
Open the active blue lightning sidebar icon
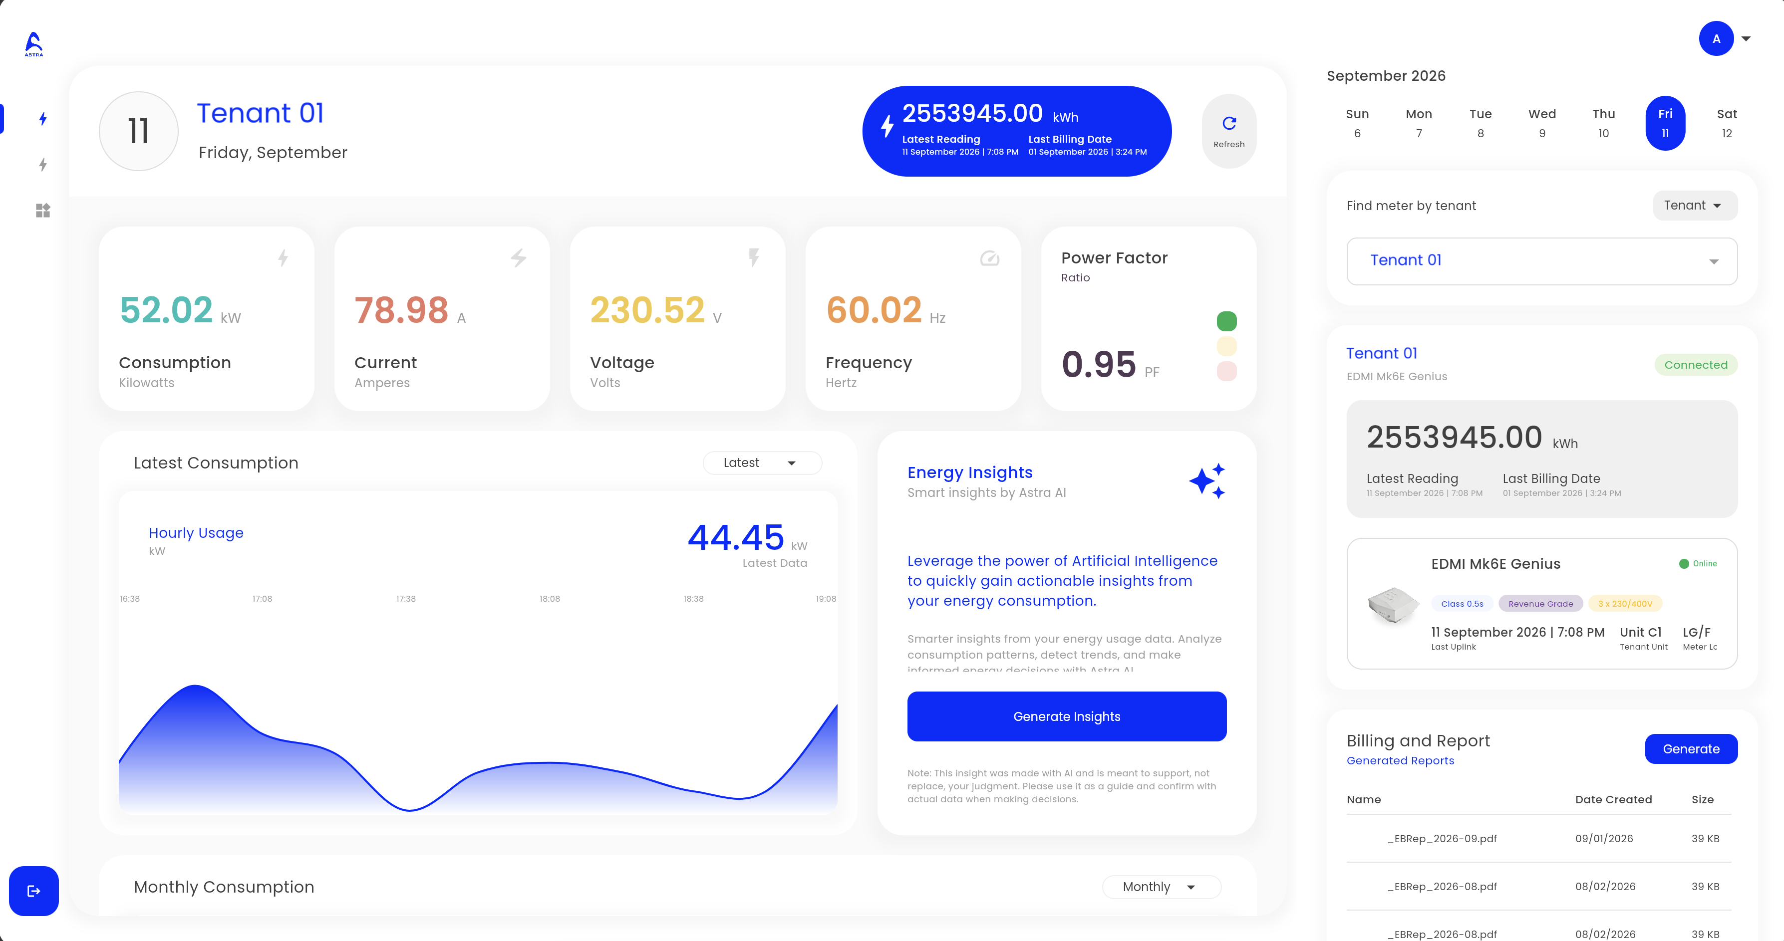[43, 118]
